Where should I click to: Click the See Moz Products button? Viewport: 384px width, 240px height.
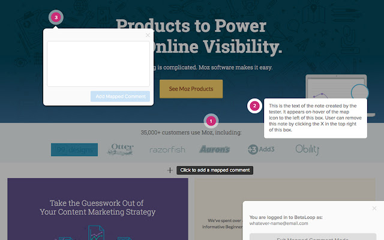[191, 89]
